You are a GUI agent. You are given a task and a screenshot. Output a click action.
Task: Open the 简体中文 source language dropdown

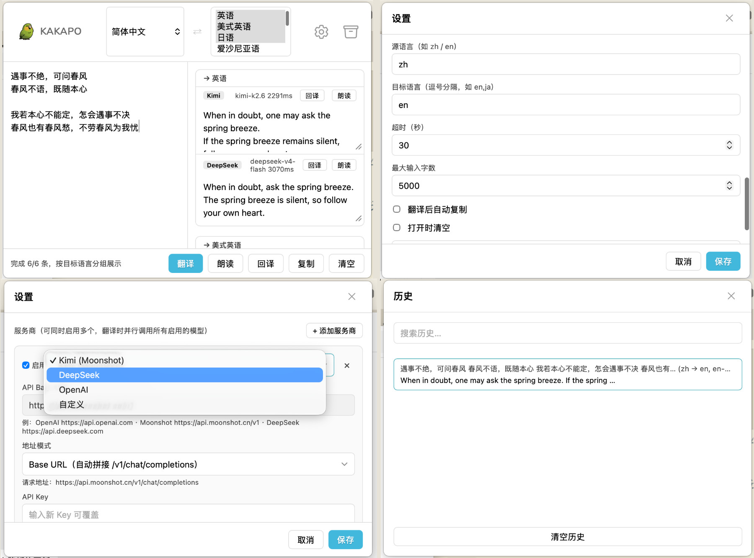click(145, 31)
